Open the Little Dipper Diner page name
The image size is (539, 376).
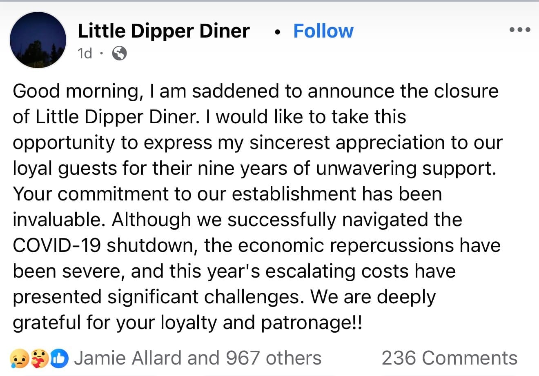[164, 31]
